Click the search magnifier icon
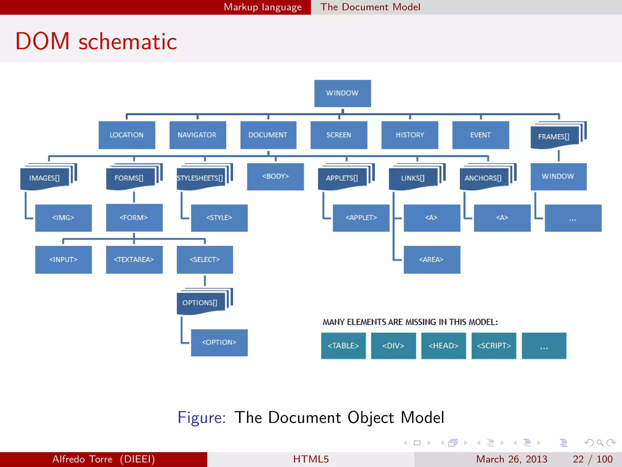Viewport: 622px width, 467px height. pos(600,443)
